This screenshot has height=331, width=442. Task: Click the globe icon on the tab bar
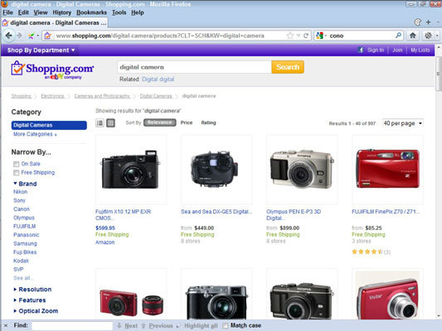418,22
